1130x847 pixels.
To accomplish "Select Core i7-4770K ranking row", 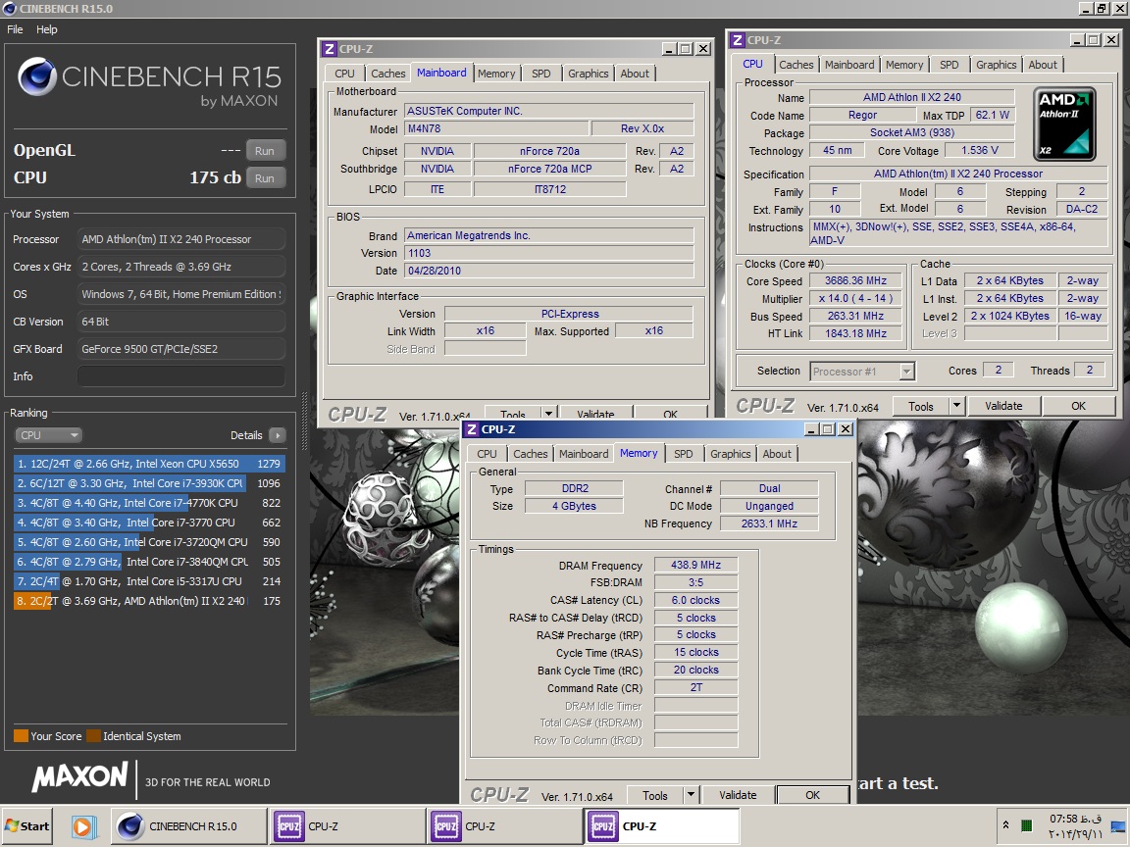I will (x=149, y=503).
